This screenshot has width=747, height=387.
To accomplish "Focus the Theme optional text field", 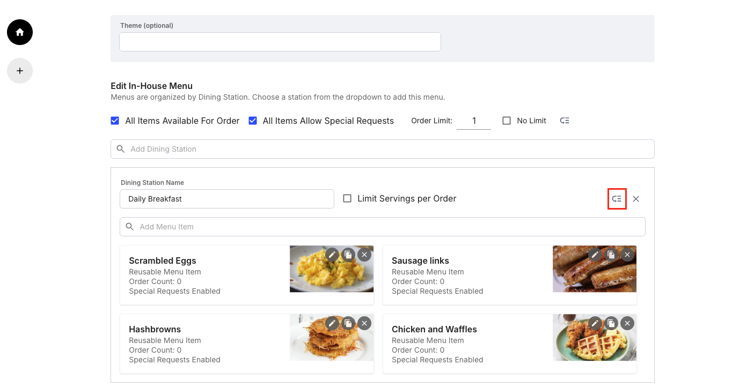I will (x=280, y=42).
